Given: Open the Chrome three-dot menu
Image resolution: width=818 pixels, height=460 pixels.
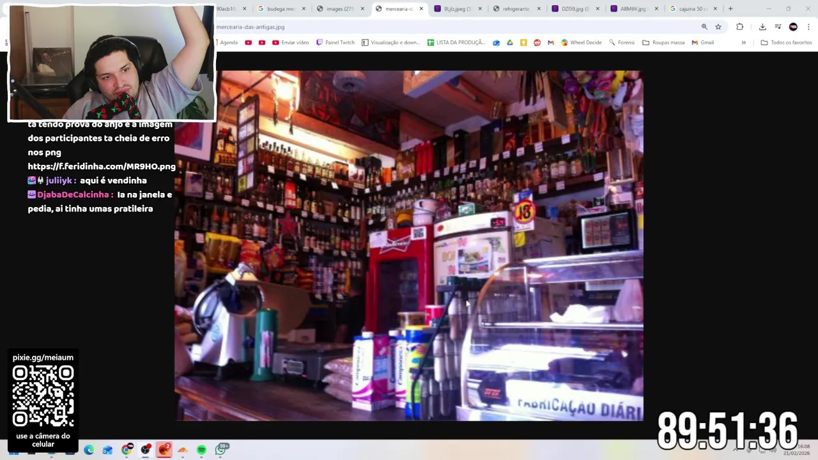Looking at the screenshot, I should 808,27.
